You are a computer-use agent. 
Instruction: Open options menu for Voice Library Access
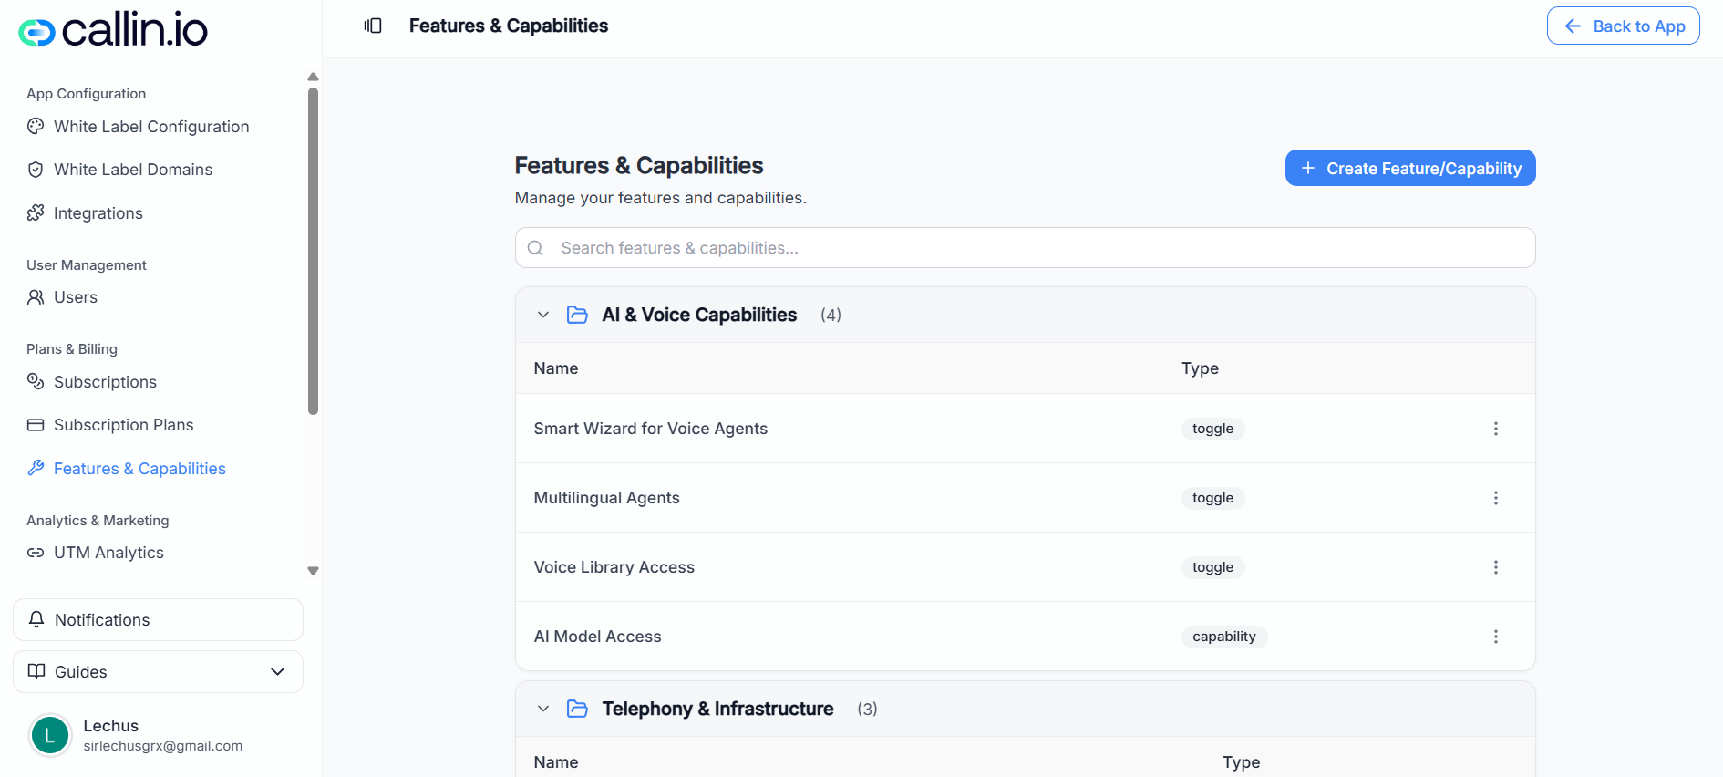pos(1496,567)
